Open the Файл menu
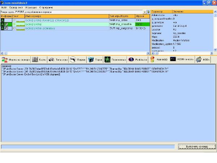 coord(4,8)
